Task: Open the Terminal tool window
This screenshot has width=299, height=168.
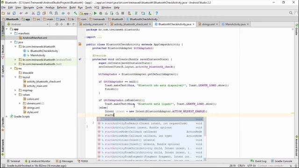Action: click(x=14, y=161)
